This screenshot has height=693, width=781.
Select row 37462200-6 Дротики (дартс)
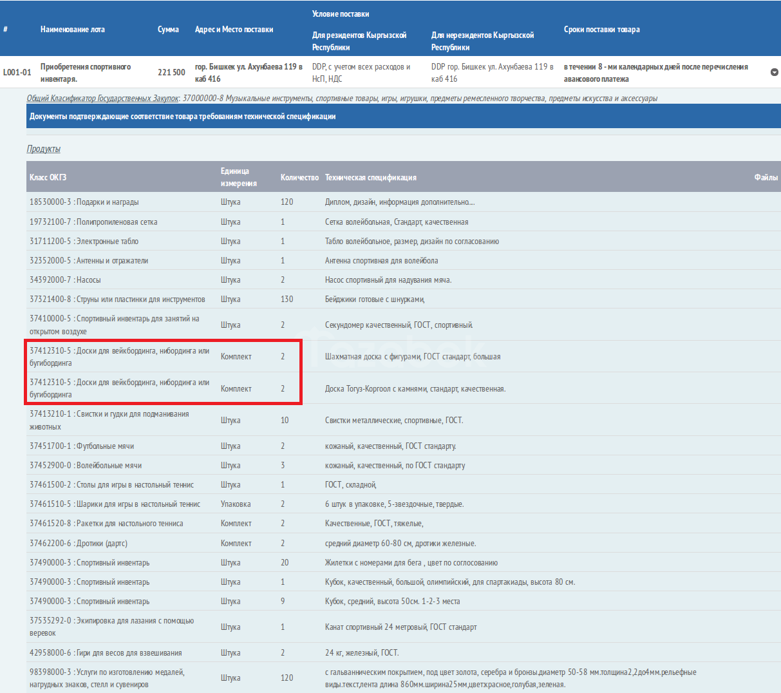[404, 543]
